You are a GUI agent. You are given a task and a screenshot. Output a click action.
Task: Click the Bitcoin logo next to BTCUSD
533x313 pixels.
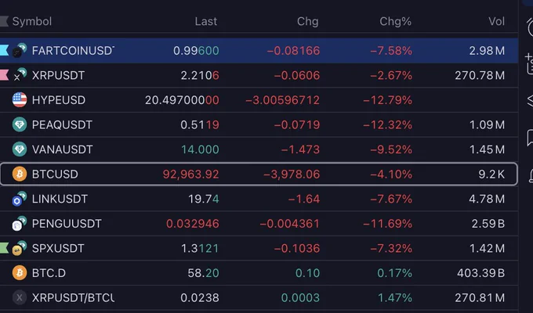pyautogui.click(x=20, y=174)
